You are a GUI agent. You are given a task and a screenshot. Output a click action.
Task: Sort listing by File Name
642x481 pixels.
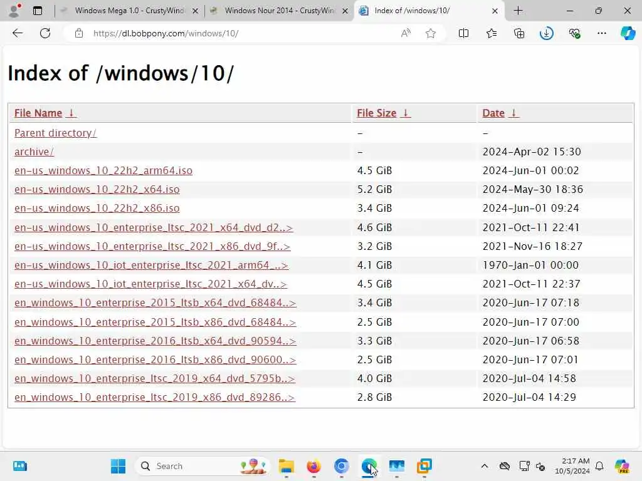(38, 113)
